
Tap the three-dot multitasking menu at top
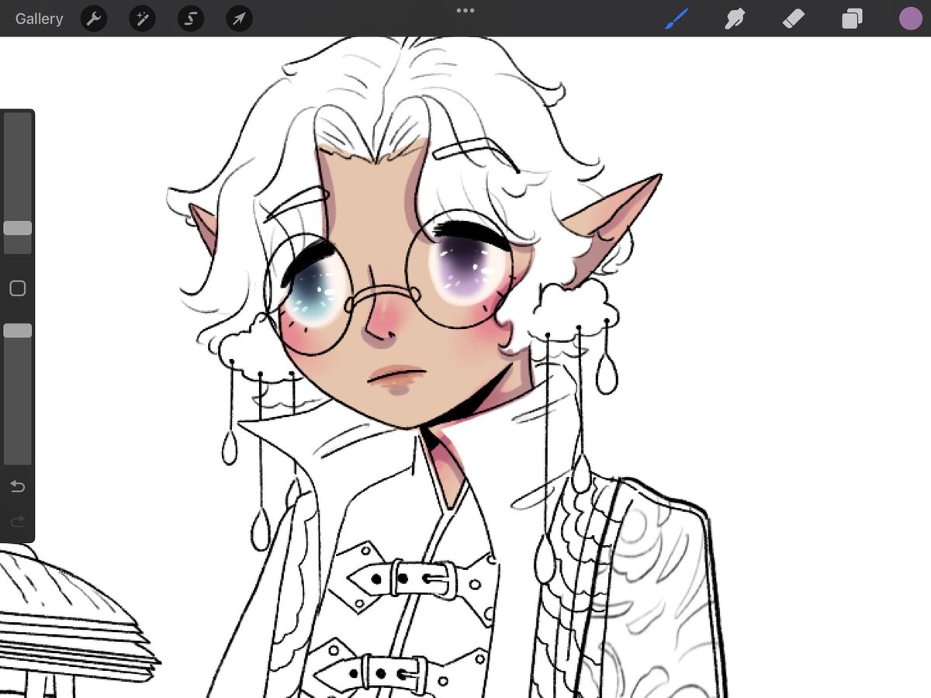pyautogui.click(x=465, y=10)
